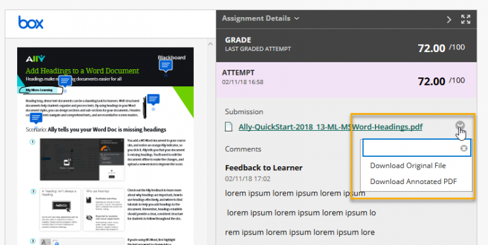Screen dimensions: 488x245
Task: Open the Ally-QuickStart PDF submission link
Action: point(330,127)
